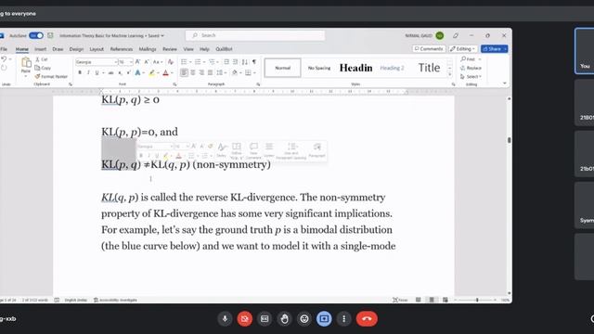
Task: Click Align Left icon
Action: pyautogui.click(x=184, y=72)
